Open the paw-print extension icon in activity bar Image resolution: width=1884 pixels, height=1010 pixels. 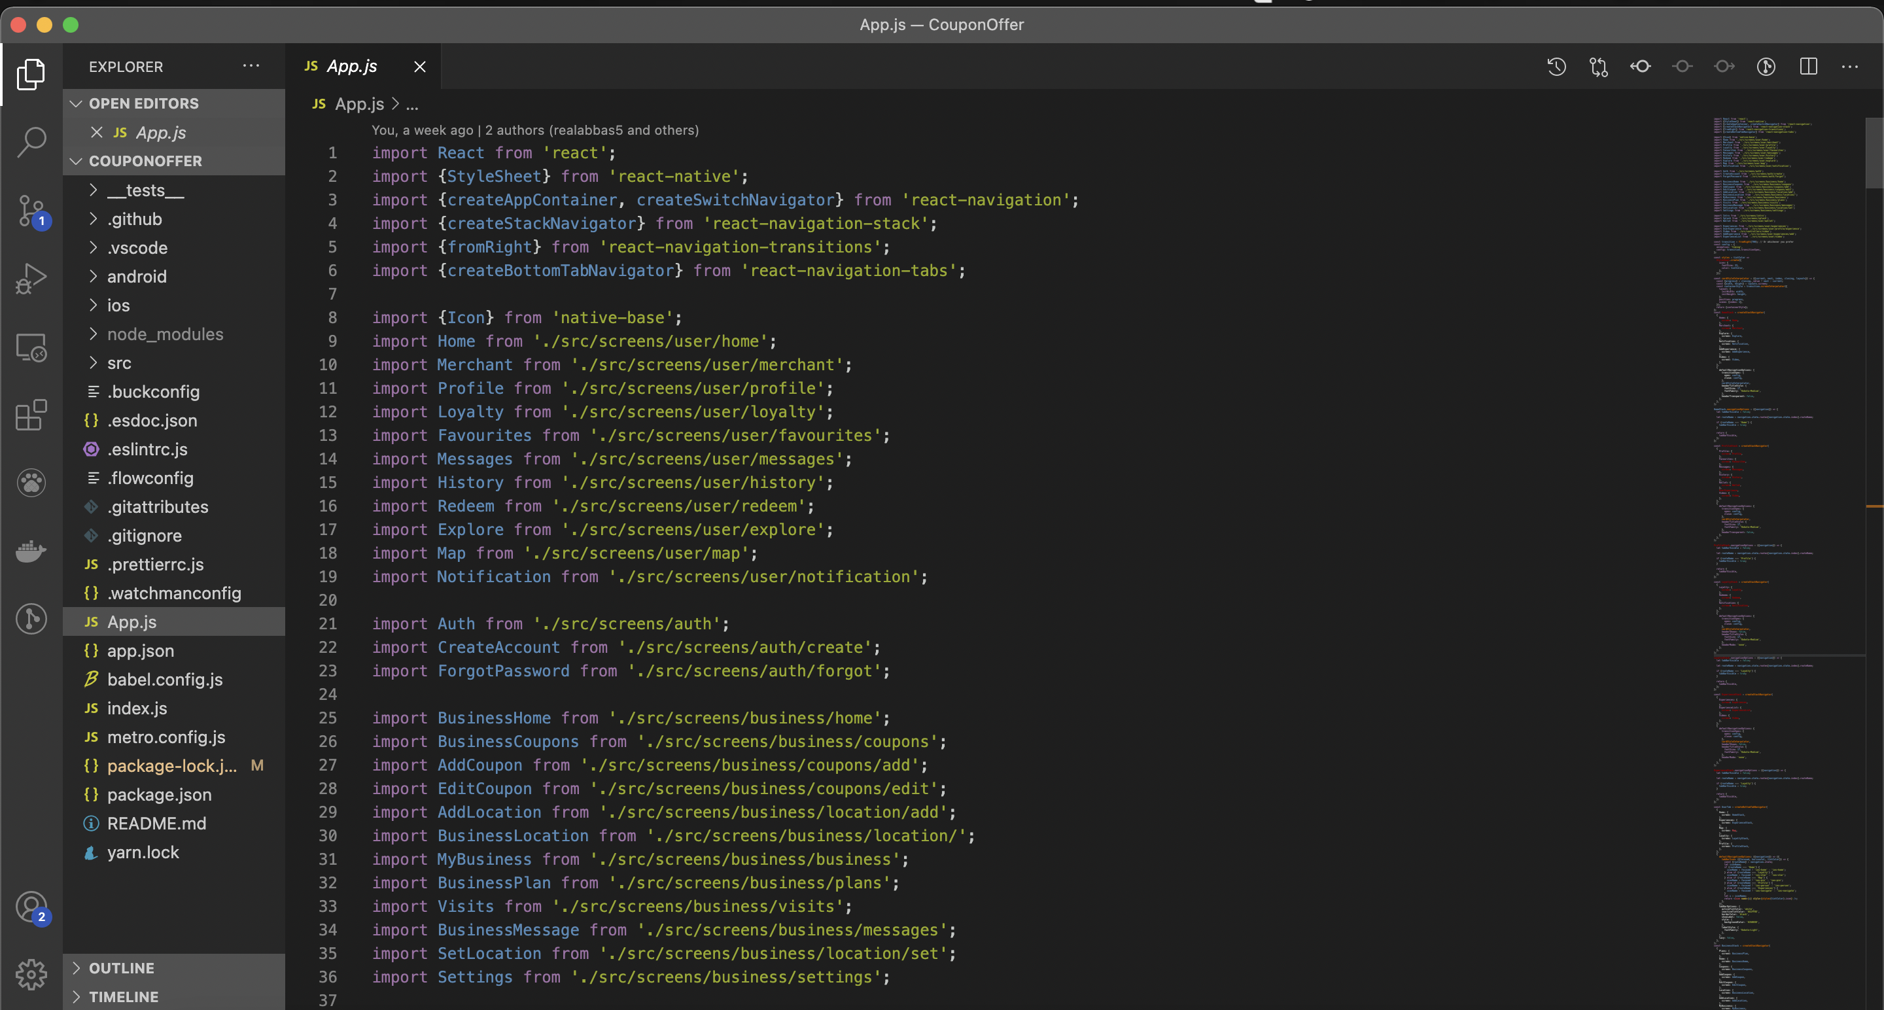[x=31, y=483]
